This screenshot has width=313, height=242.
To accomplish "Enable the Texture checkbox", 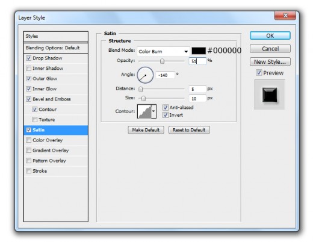I will [x=34, y=120].
